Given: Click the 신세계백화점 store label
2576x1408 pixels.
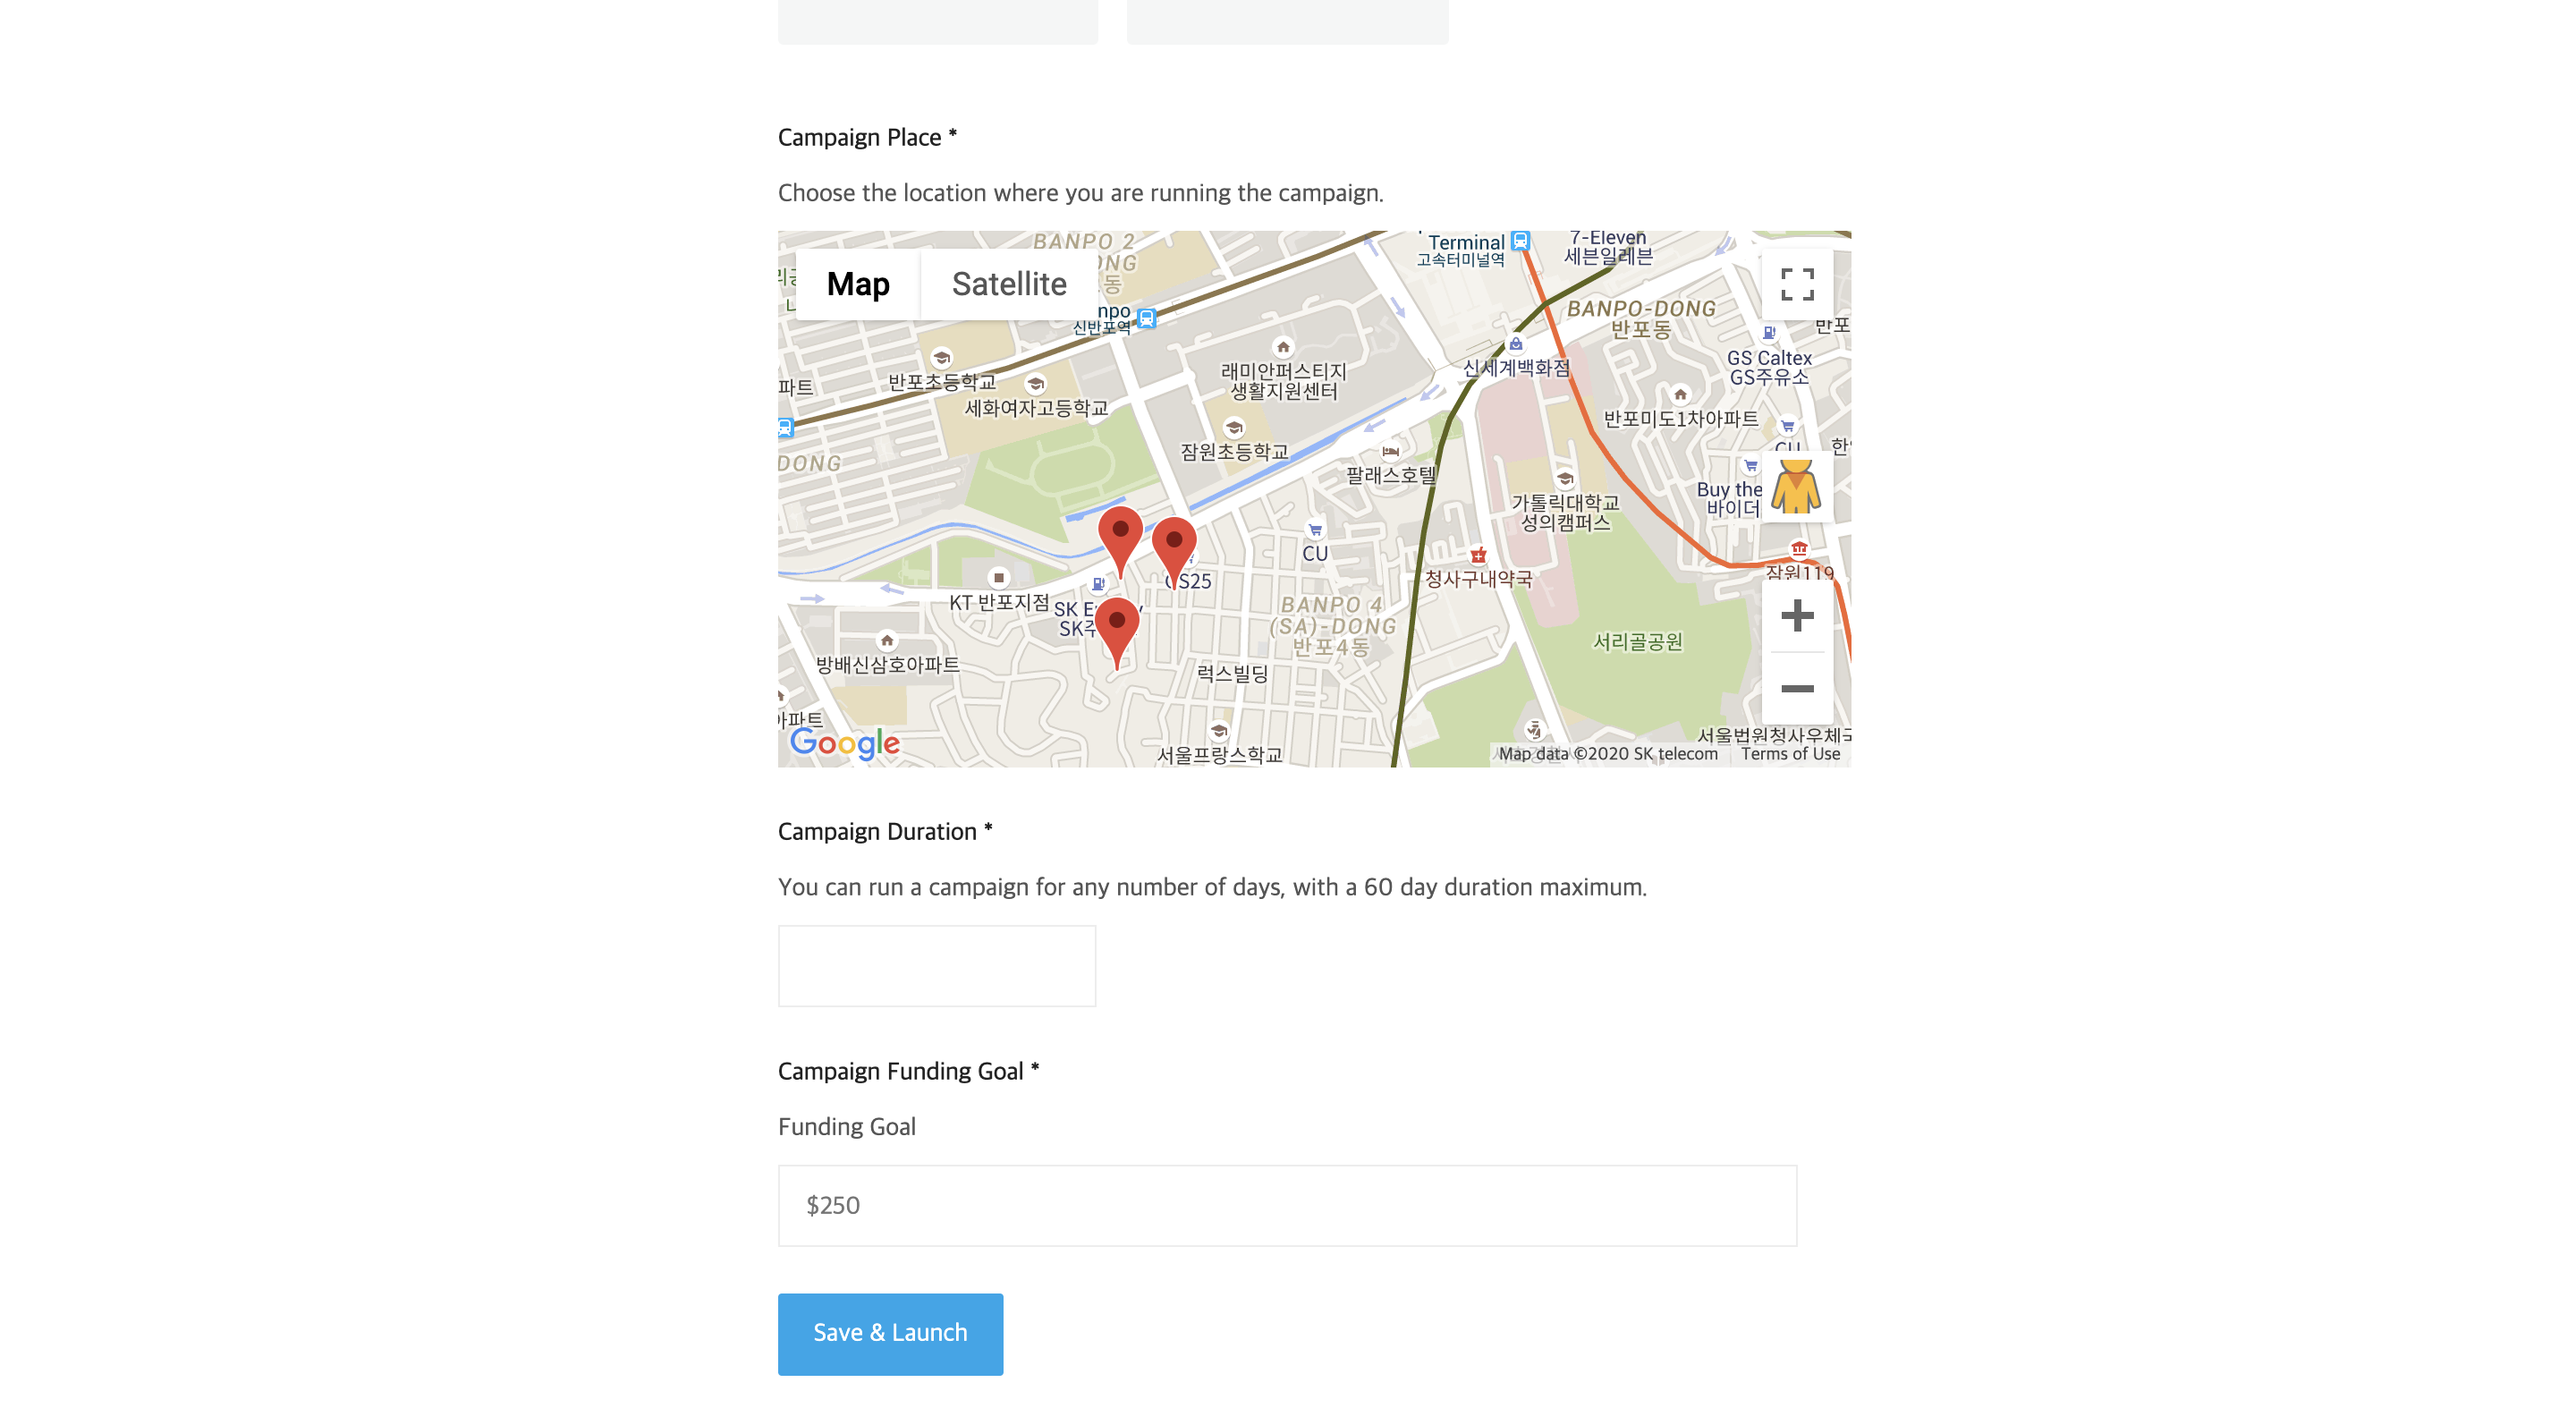Looking at the screenshot, I should (1516, 368).
